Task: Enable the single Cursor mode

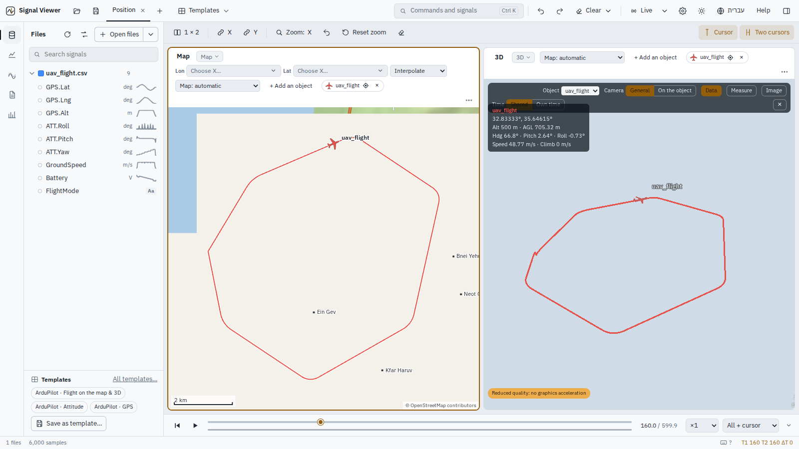Action: (718, 32)
